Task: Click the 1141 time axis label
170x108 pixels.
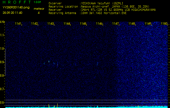Action: pos(18,23)
